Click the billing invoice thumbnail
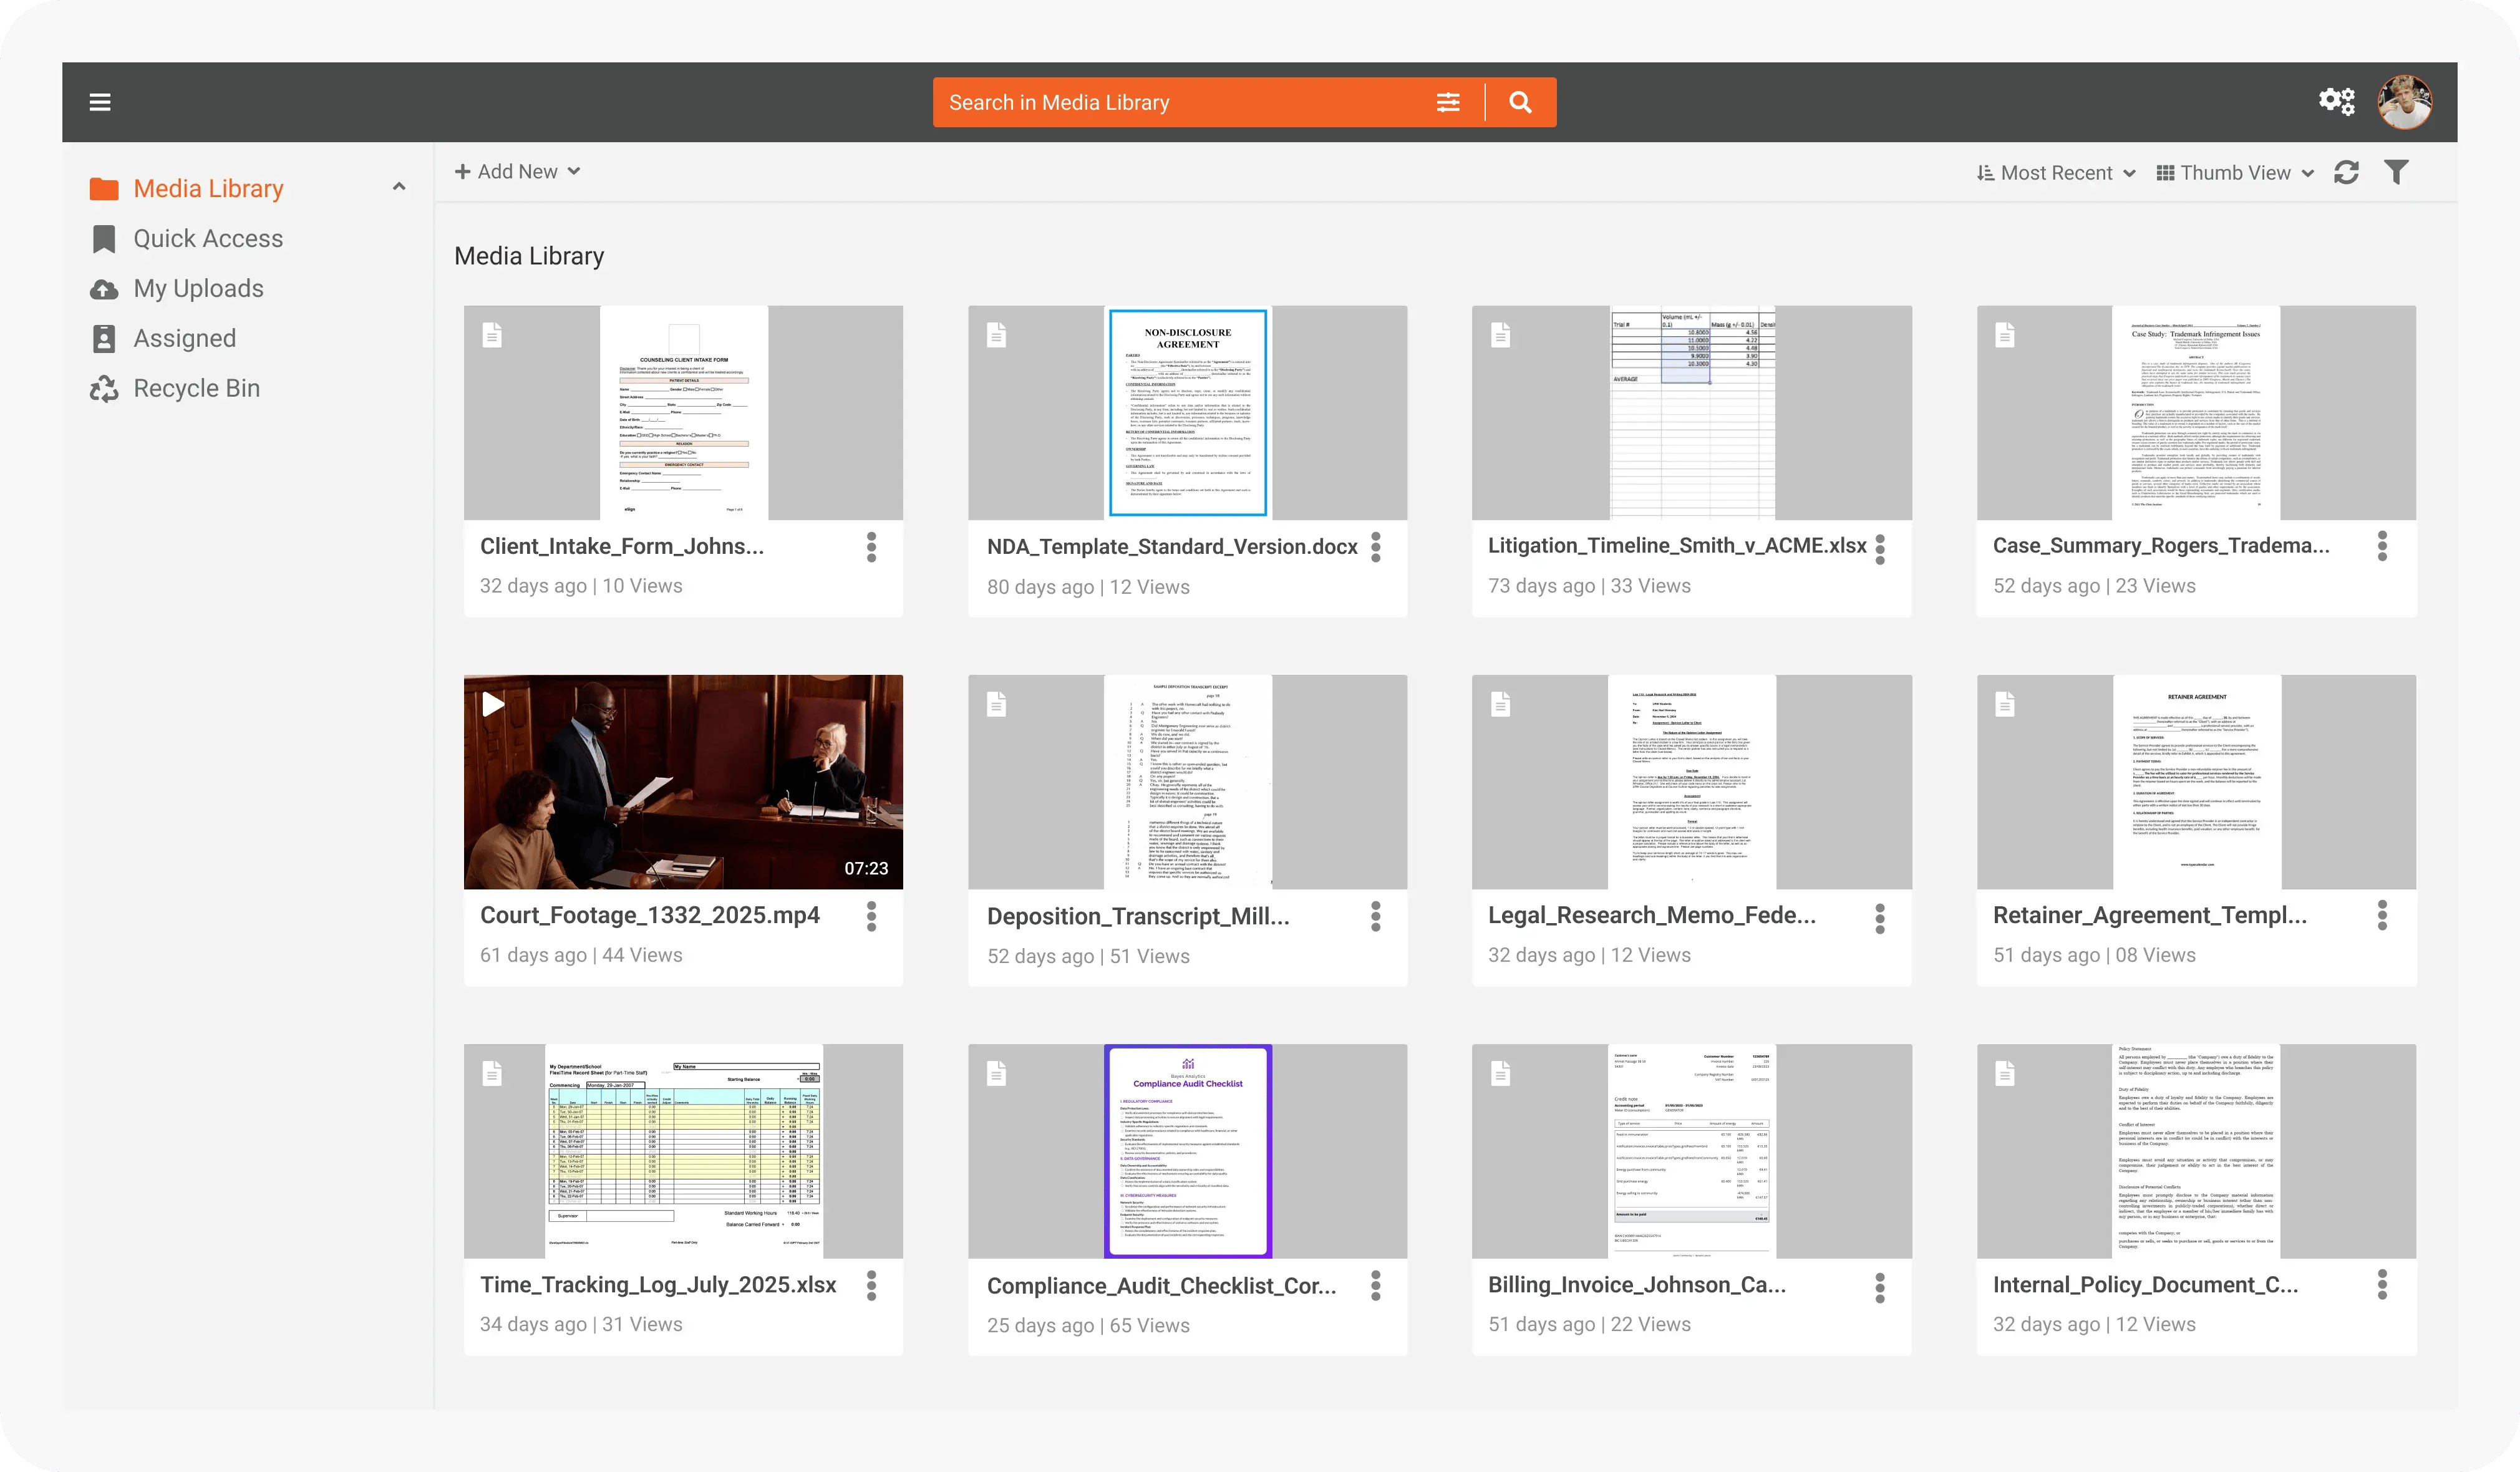 coord(1691,1151)
